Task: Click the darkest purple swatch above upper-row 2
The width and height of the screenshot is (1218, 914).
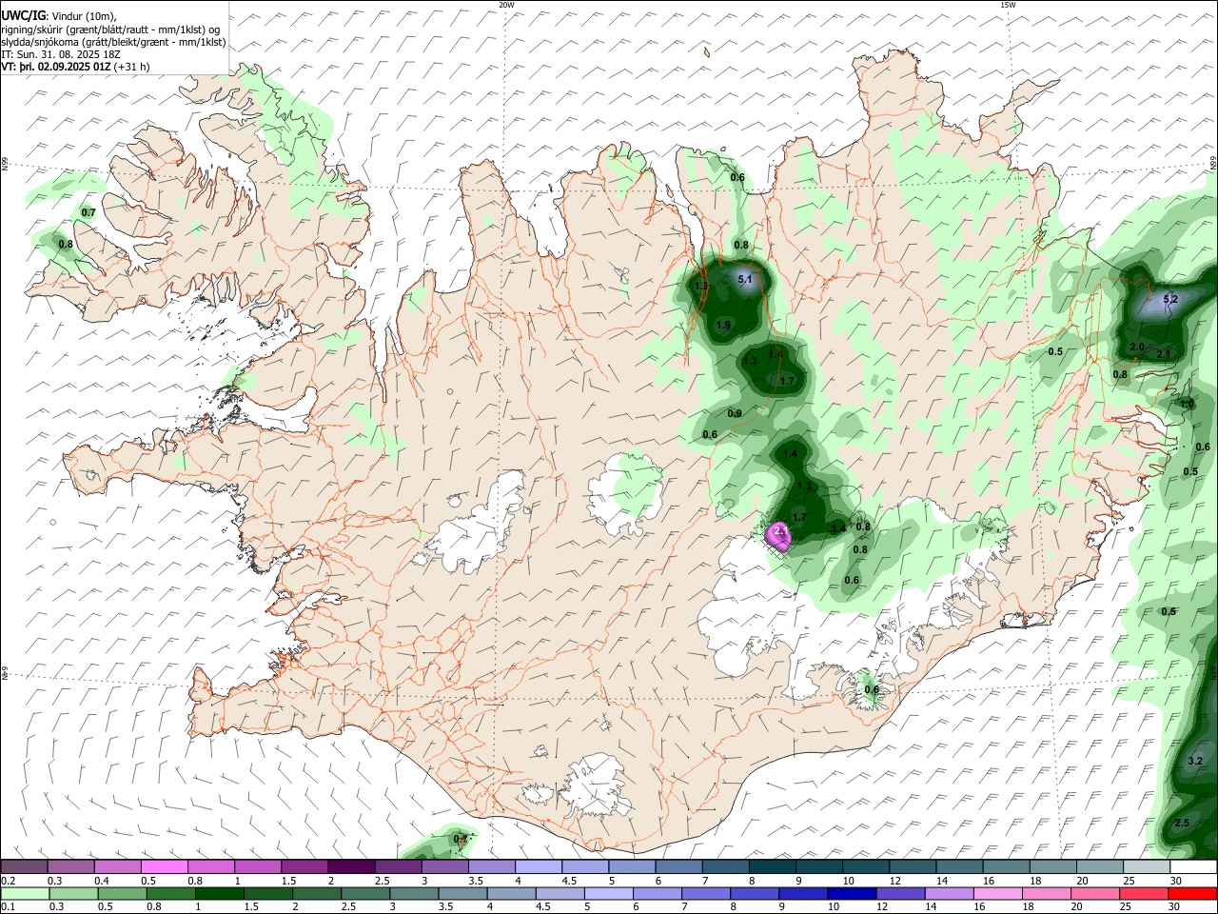Action: (350, 867)
